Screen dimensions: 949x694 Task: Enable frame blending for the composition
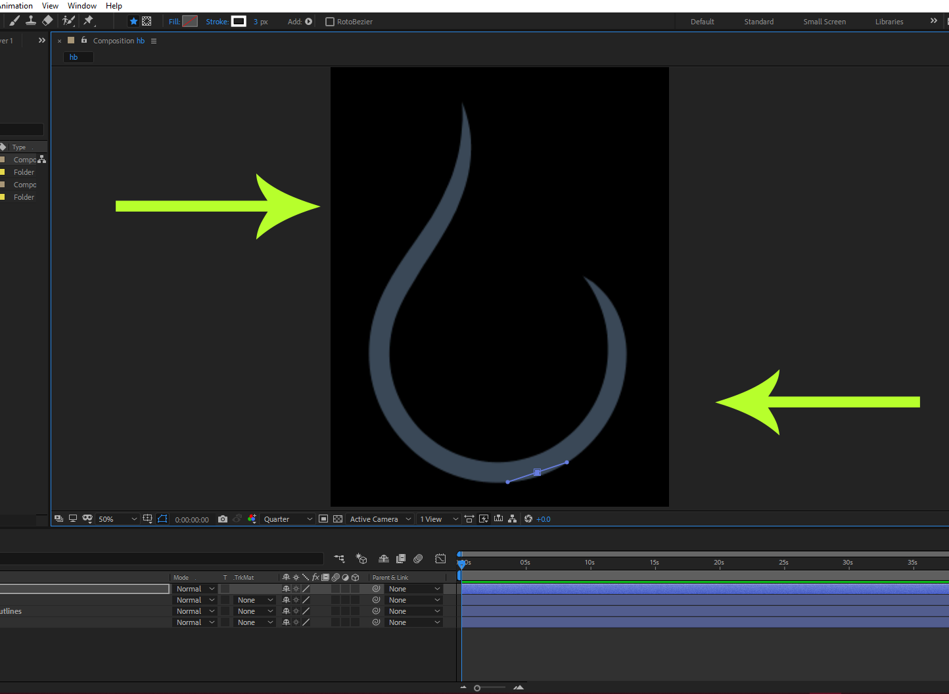click(400, 558)
